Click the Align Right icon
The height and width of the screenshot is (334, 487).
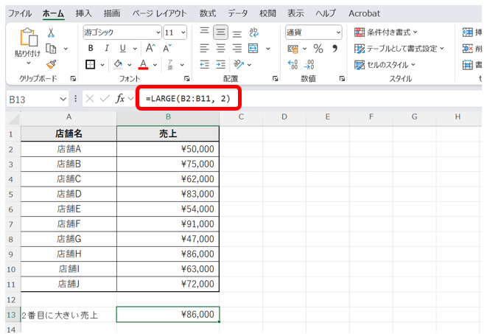coord(237,48)
